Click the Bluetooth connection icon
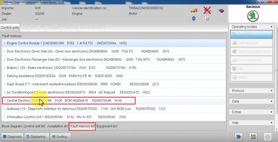The image size is (278, 142). [194, 18]
